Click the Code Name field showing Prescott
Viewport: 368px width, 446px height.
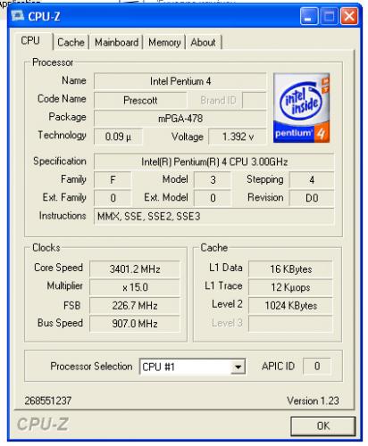click(140, 100)
